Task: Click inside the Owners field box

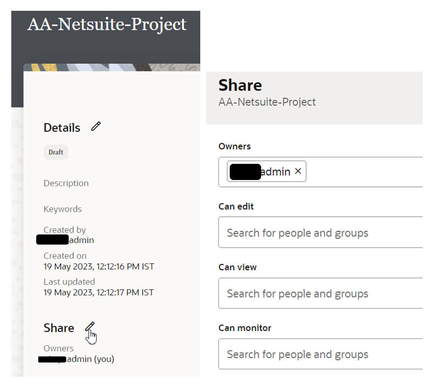Action: [363, 172]
